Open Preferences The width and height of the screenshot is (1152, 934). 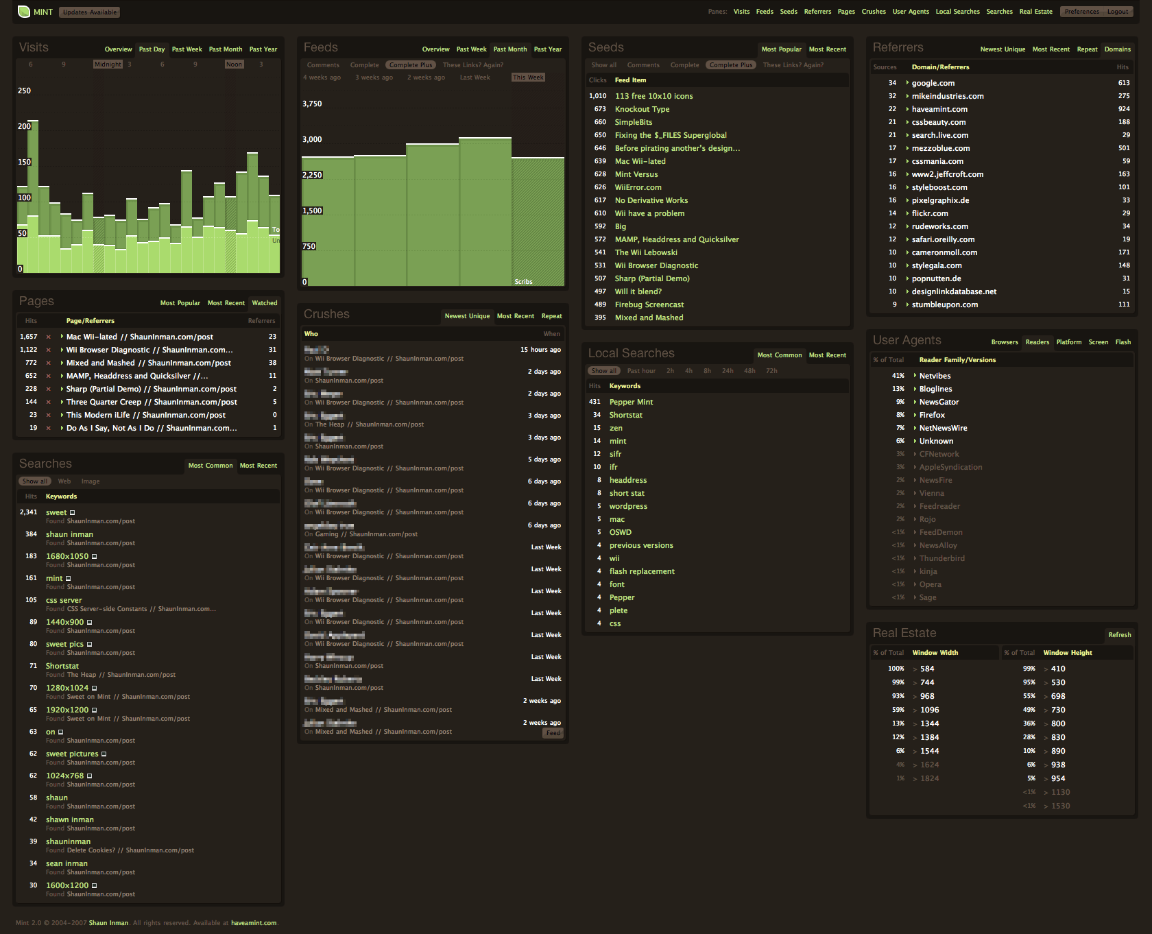coord(1081,12)
